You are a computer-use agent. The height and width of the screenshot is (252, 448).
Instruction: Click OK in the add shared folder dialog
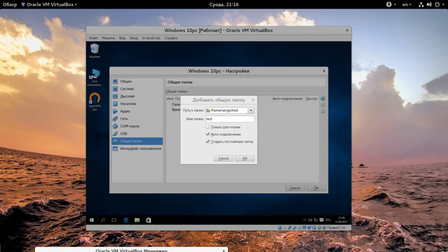click(x=245, y=158)
